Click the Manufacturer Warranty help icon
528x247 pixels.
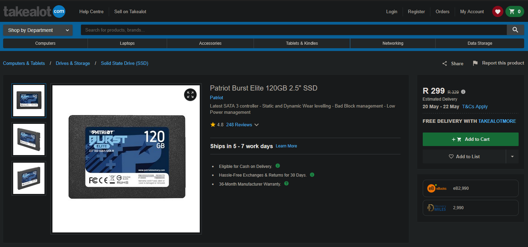click(286, 184)
